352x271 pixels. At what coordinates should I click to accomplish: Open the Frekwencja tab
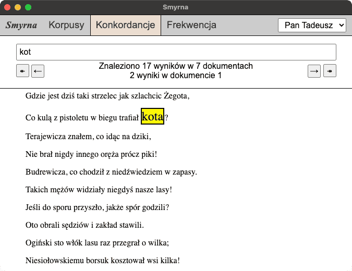(x=191, y=25)
